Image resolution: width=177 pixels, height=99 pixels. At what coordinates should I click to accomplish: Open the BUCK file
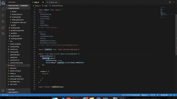(14, 12)
